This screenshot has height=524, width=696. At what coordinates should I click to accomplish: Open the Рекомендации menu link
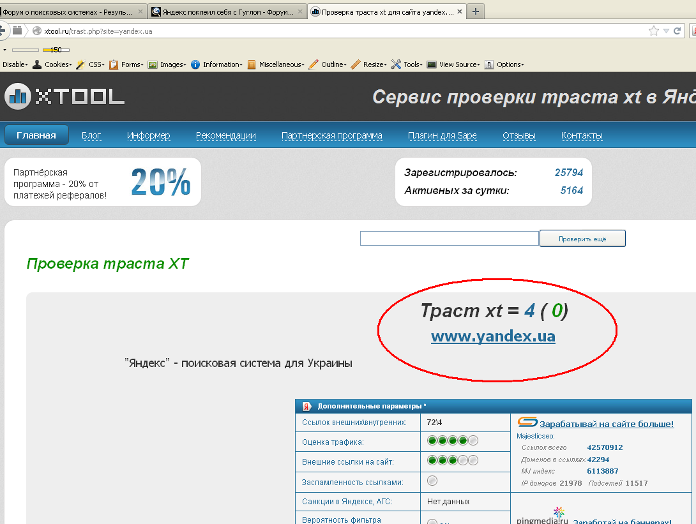(226, 135)
